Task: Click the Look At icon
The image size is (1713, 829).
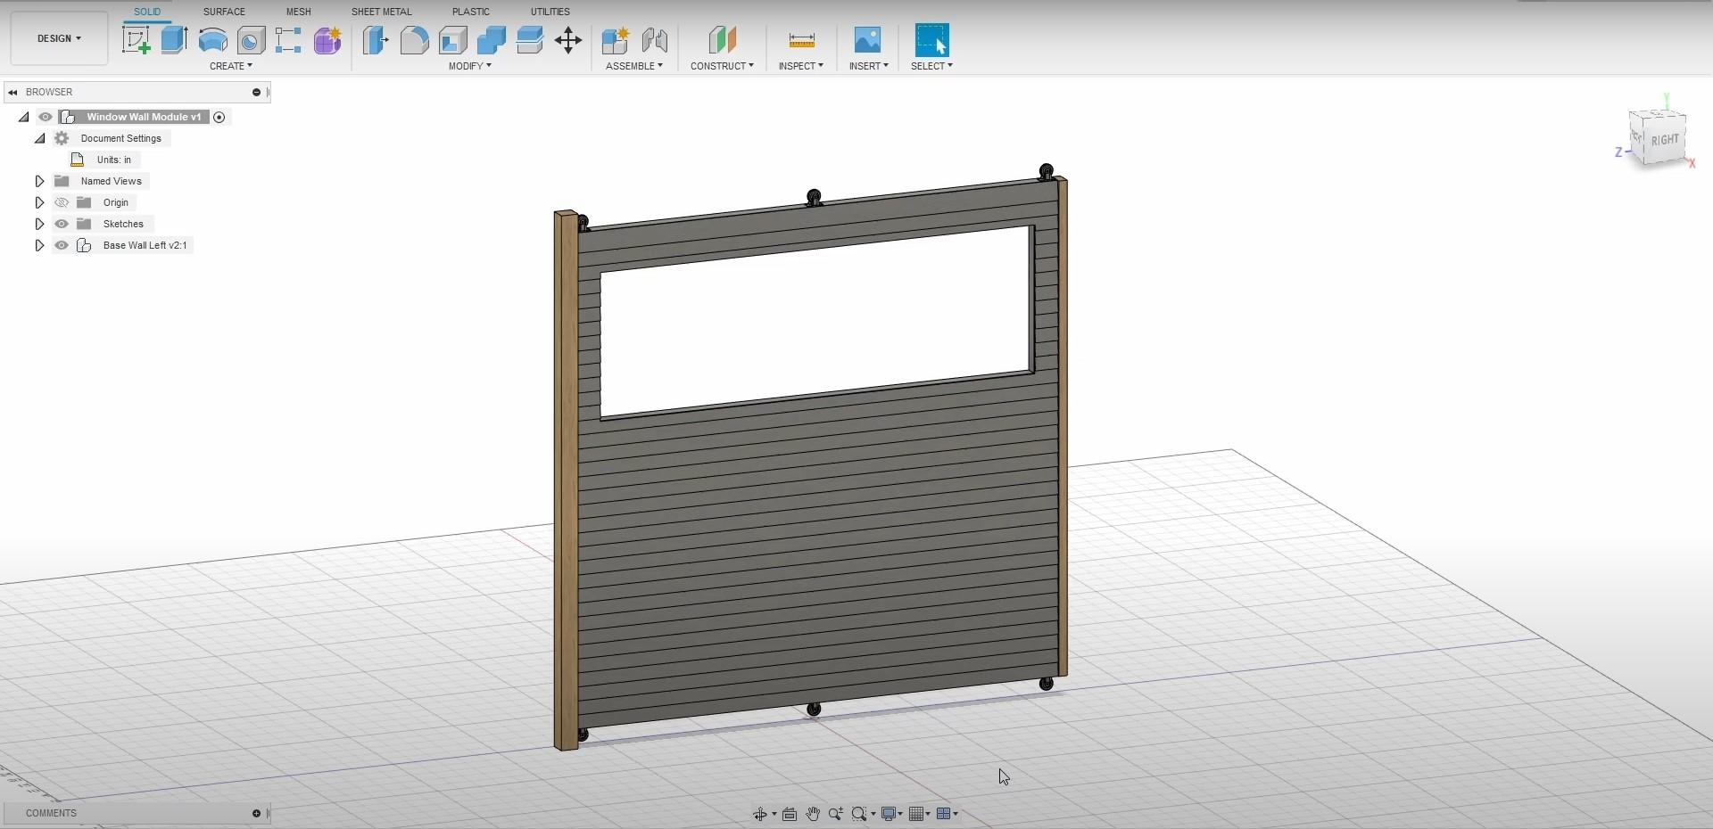Action: click(790, 814)
